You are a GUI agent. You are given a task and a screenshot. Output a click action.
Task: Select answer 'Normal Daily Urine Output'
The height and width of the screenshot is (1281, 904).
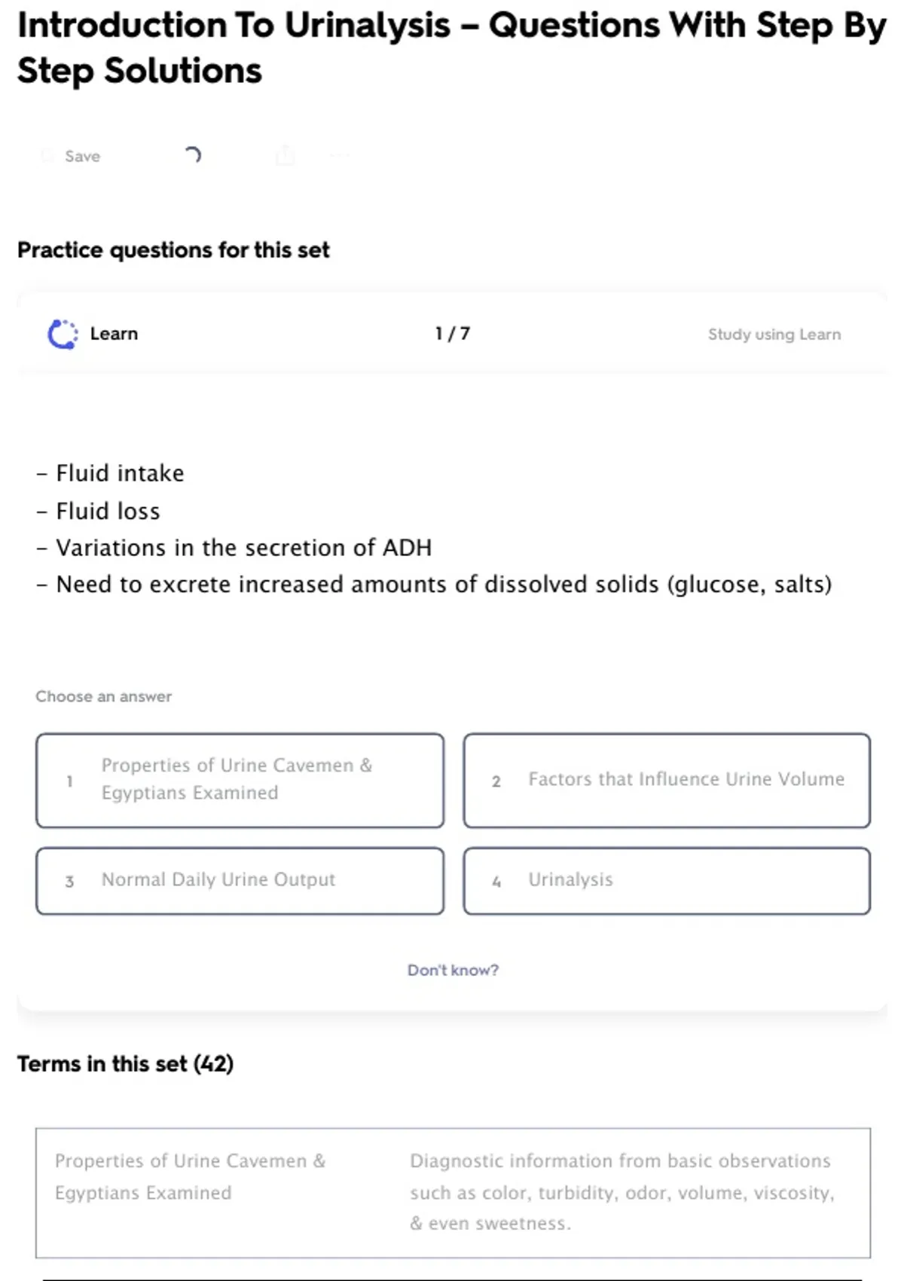240,880
